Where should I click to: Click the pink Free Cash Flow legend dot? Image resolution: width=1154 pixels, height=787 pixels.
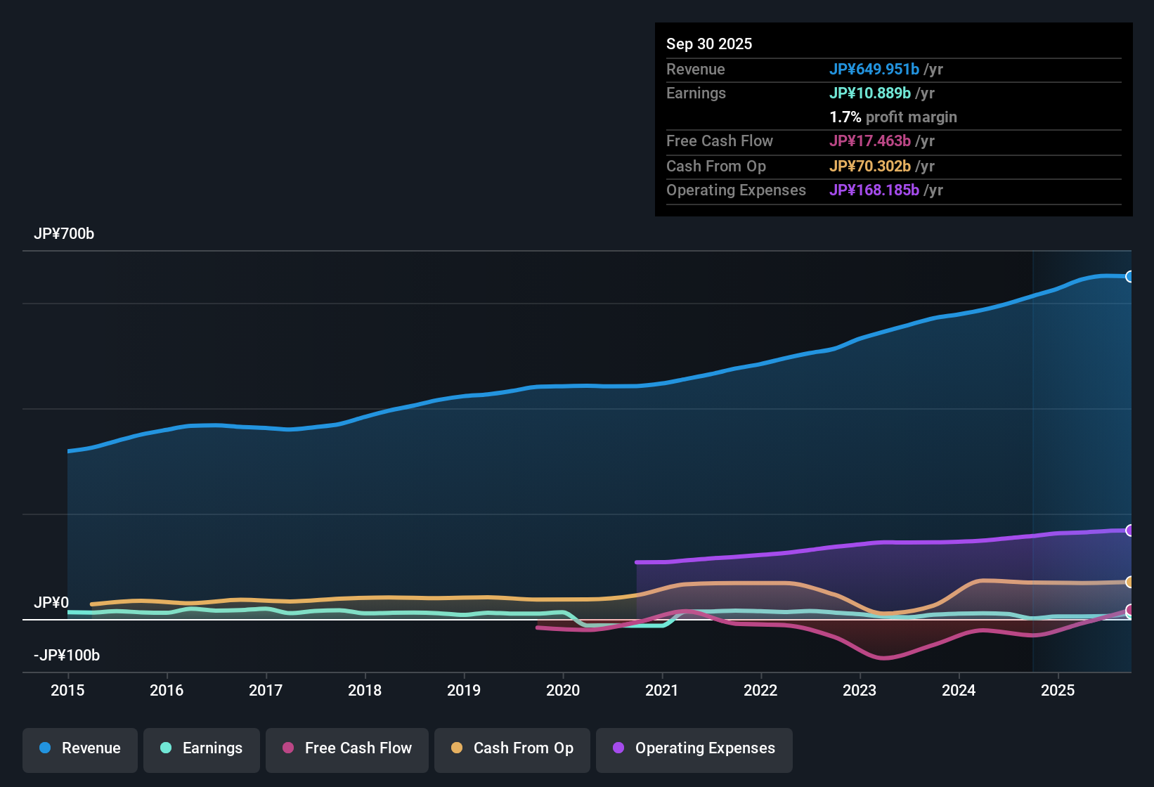pos(287,748)
